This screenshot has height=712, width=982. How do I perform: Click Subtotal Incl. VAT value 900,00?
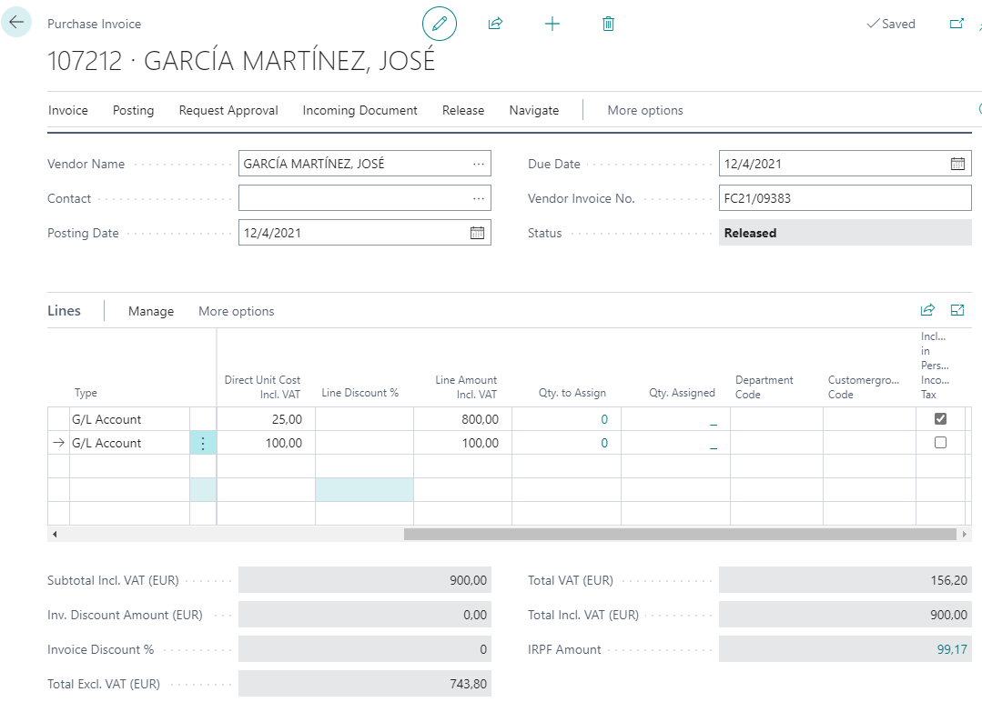(x=364, y=580)
